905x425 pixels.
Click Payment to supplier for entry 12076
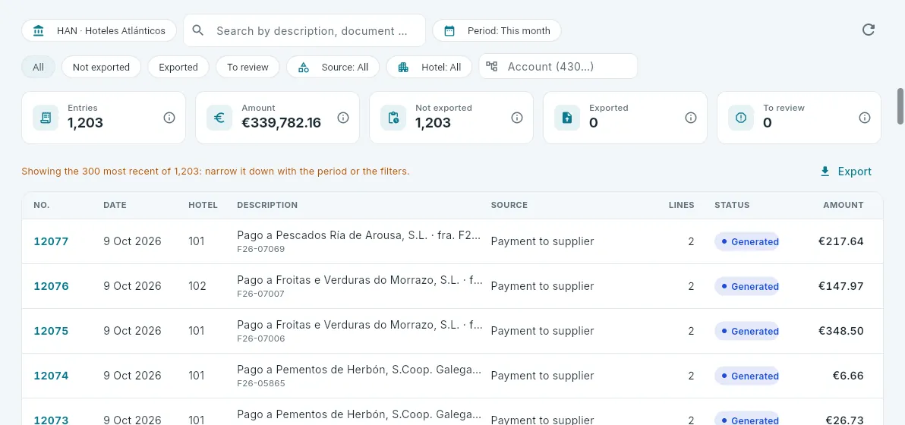[543, 286]
